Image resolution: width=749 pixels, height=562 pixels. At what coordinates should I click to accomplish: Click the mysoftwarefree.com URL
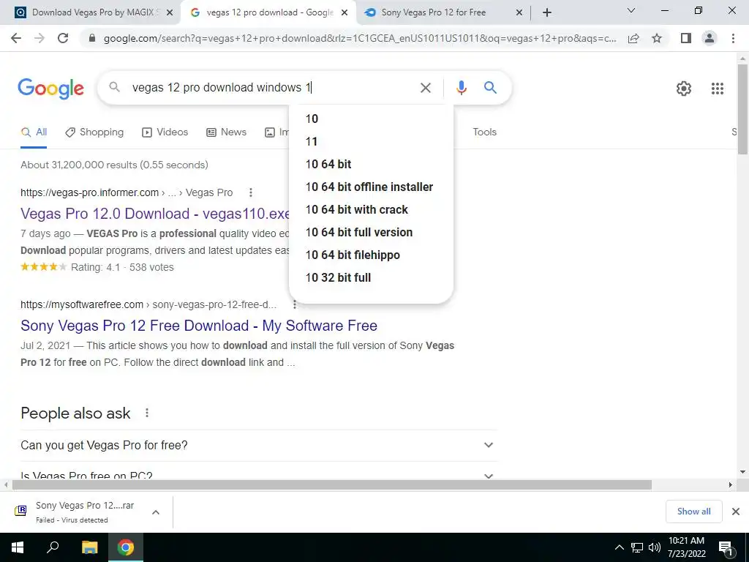click(82, 304)
